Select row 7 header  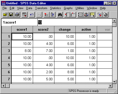(x=7, y=79)
